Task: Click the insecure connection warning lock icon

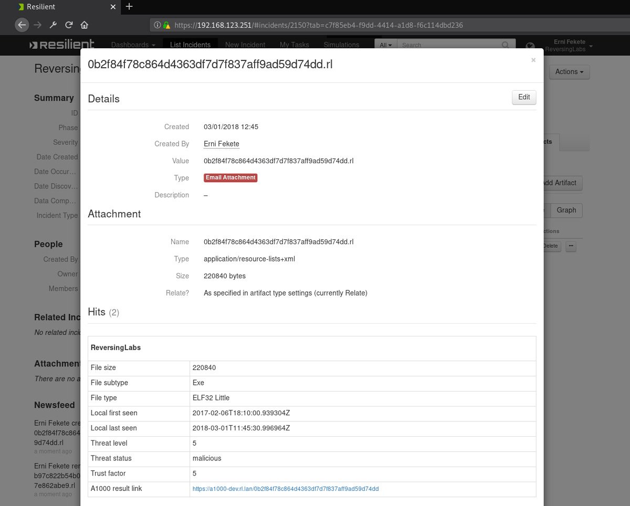Action: (x=166, y=25)
